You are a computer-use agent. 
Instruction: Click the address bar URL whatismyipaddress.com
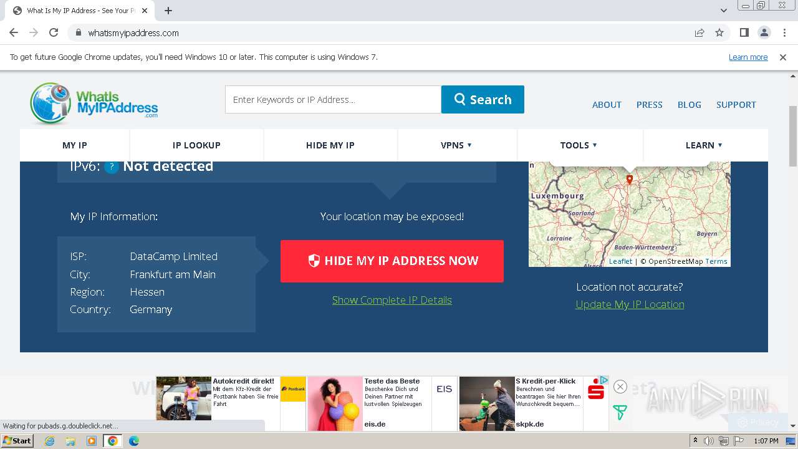(x=133, y=33)
